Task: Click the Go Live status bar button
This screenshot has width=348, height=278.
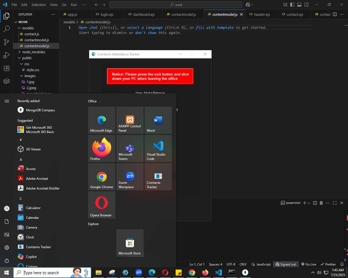Action: click(x=309, y=264)
